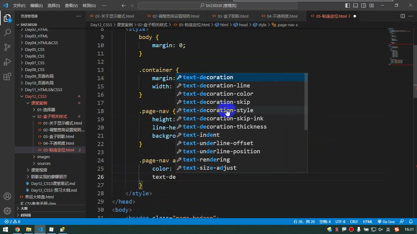
Task: Open Customize Layout in the title bar
Action: pos(371,5)
